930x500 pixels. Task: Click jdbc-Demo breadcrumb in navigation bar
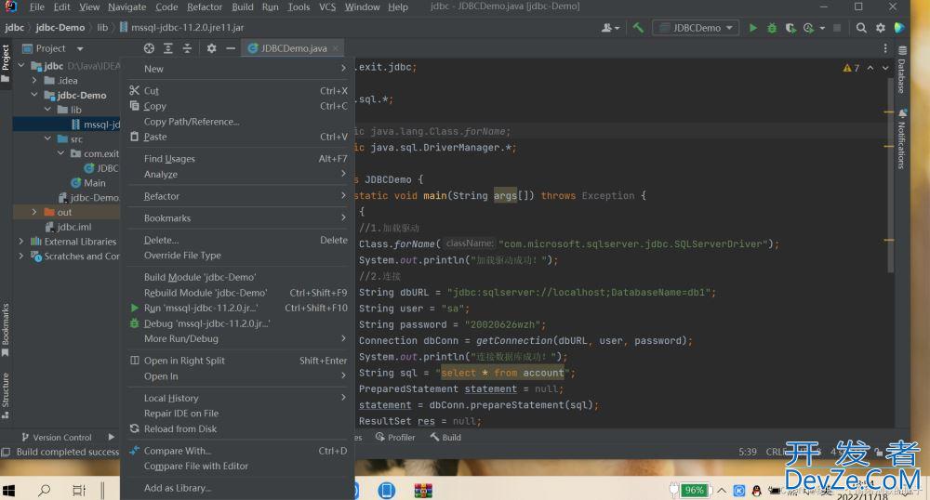coord(60,27)
